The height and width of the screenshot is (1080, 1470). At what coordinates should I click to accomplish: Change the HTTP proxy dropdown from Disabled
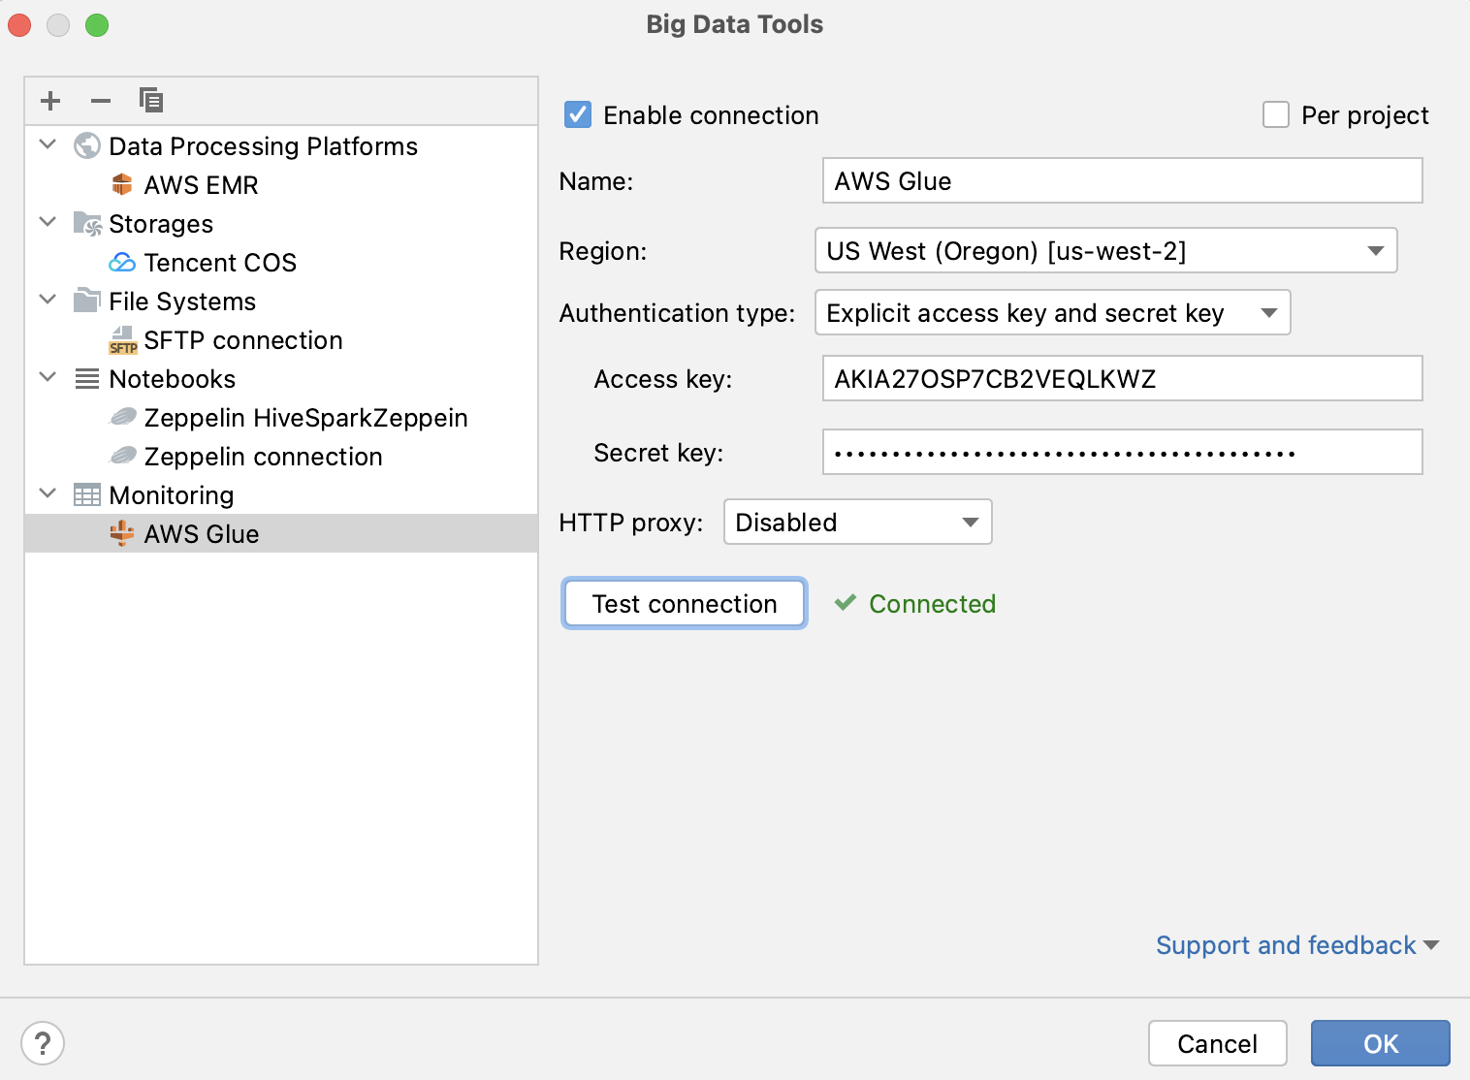(970, 522)
